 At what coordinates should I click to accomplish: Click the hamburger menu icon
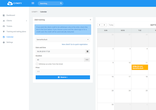(33, 3)
